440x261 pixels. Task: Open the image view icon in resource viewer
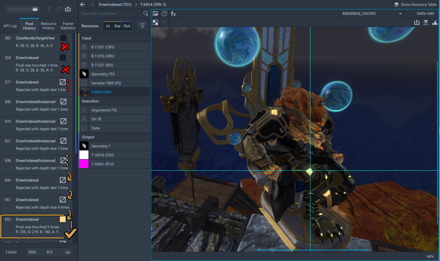click(155, 14)
